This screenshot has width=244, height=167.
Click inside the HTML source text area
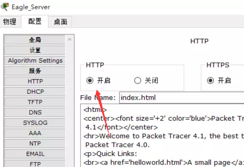coord(162,136)
